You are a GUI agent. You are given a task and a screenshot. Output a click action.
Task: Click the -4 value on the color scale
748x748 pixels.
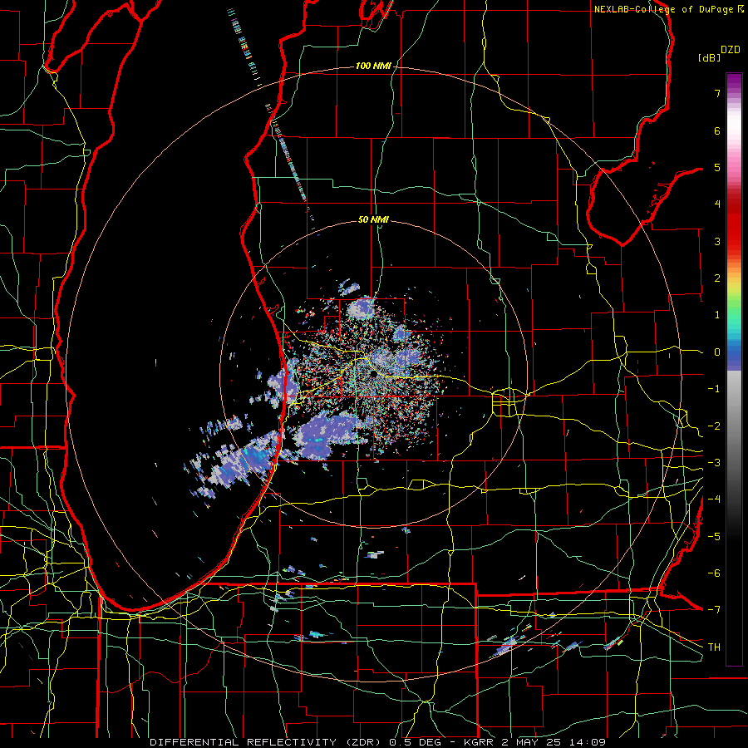[x=714, y=499]
